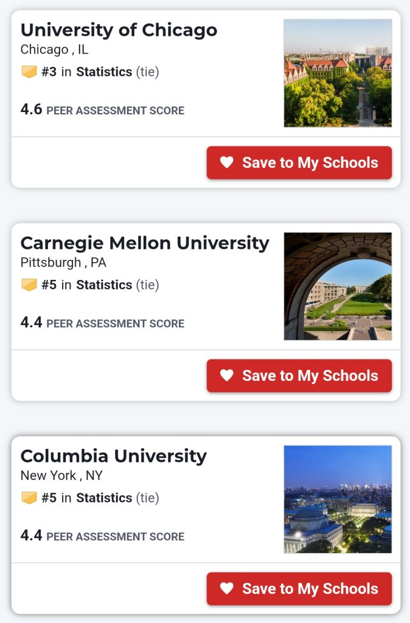This screenshot has height=623, width=410.
Task: Click the University of Chicago ranking badge icon
Action: (x=29, y=72)
